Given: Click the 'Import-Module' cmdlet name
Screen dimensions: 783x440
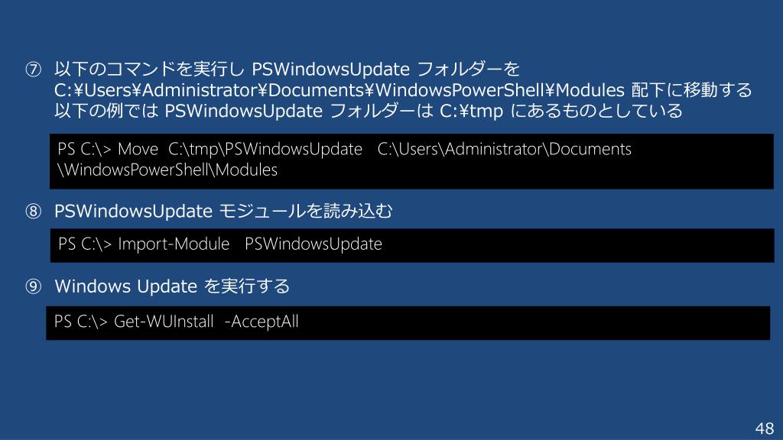Looking at the screenshot, I should point(174,244).
